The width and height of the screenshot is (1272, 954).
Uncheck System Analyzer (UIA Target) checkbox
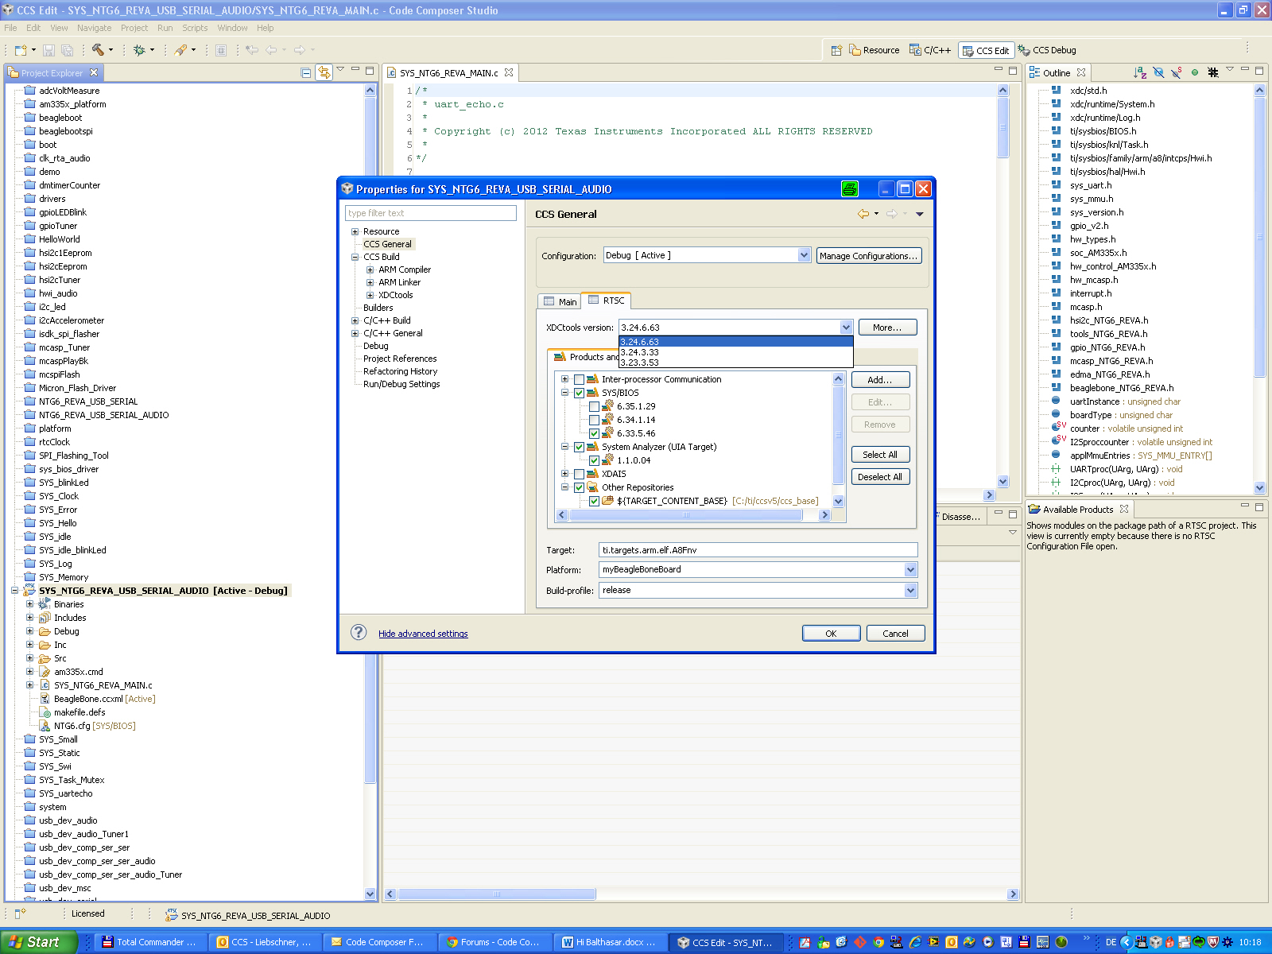(579, 447)
